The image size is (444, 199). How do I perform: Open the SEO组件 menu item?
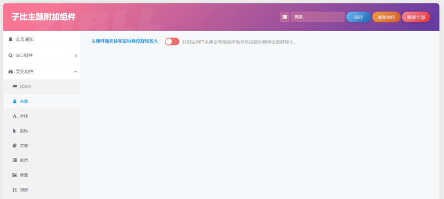[x=41, y=55]
